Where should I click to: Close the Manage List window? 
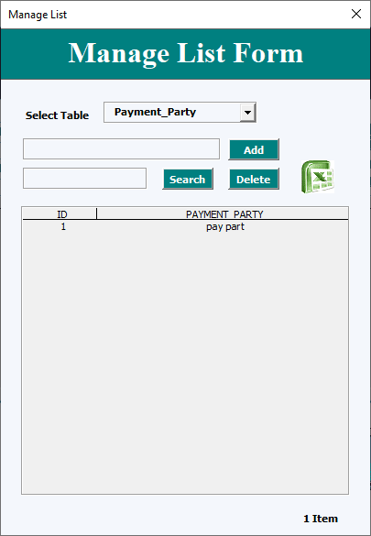pyautogui.click(x=356, y=14)
